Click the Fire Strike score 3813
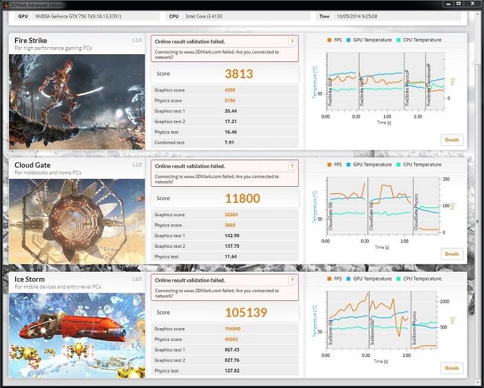The width and height of the screenshot is (484, 388). [239, 74]
